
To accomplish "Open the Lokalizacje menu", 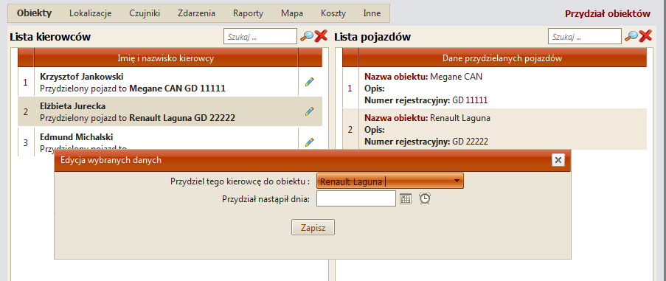I will (91, 13).
